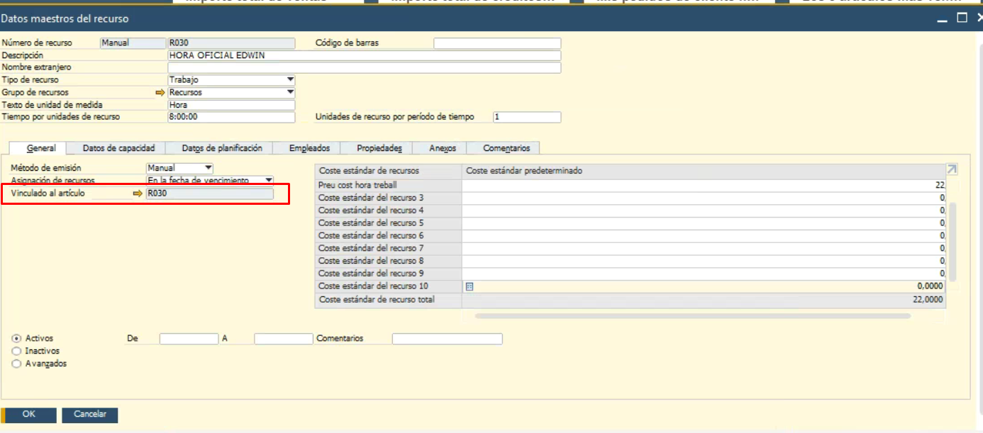Follow the link arrow beside Grupo de recursos
983x433 pixels.
[160, 93]
